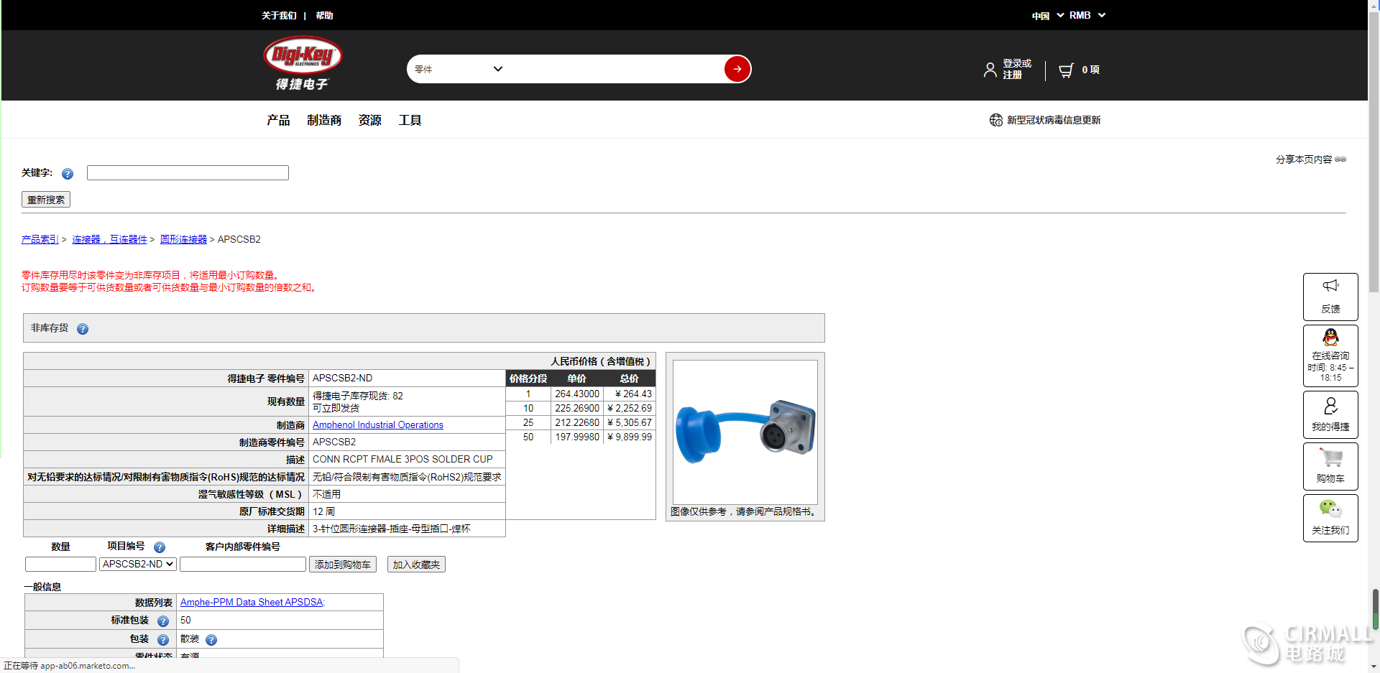This screenshot has height=673, width=1380.
Task: Expand the 零件 search category dropdown
Action: coord(459,69)
